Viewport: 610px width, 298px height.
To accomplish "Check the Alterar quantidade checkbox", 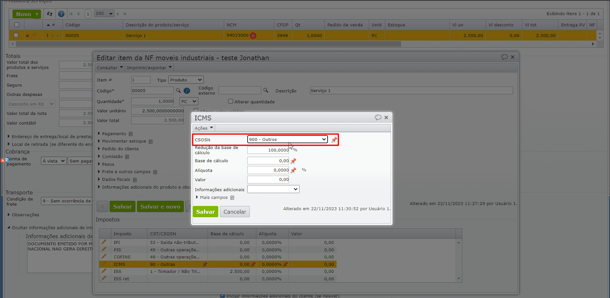I will 231,101.
